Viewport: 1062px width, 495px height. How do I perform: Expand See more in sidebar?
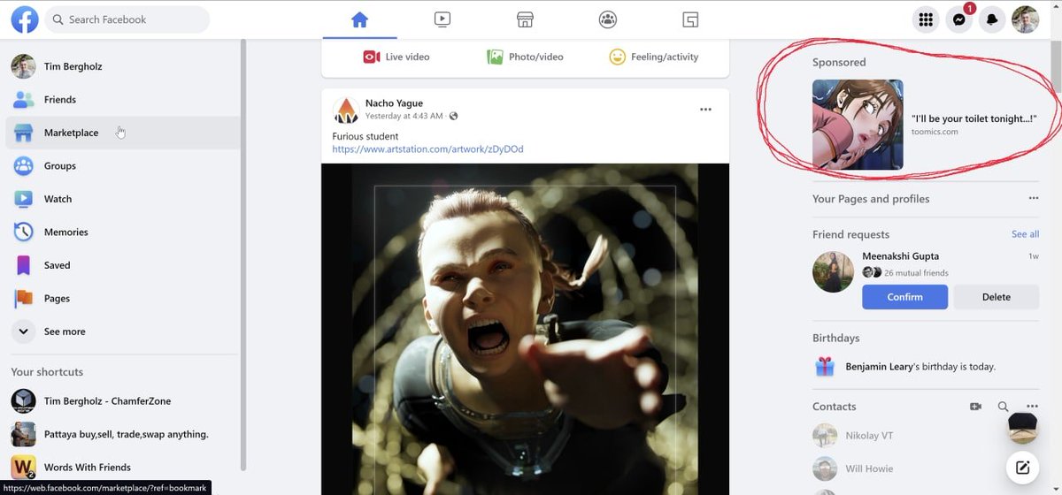click(x=122, y=331)
